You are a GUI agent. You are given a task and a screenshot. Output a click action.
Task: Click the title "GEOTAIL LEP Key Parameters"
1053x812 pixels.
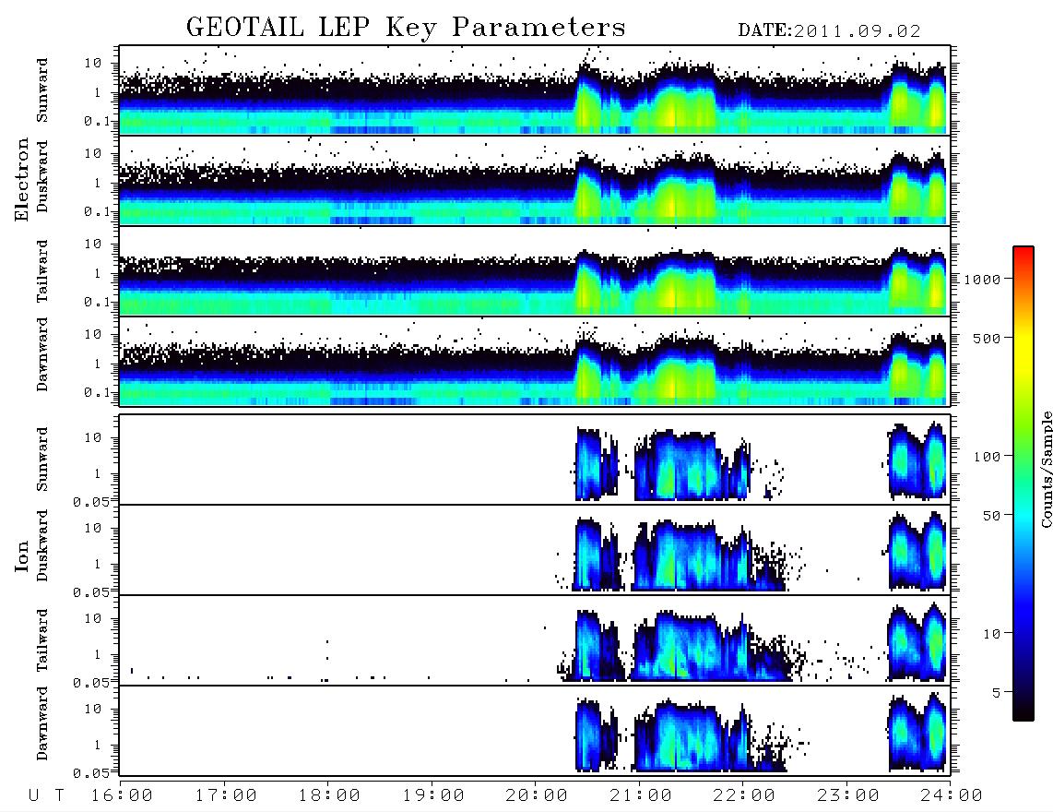point(406,28)
